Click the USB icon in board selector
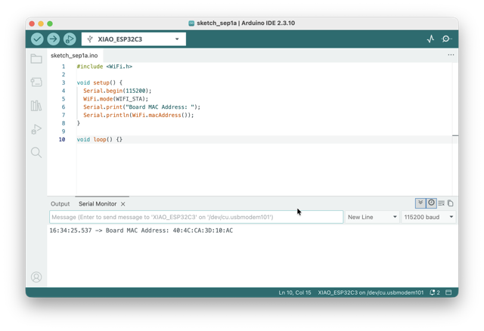Screen dimensions: 484x331 90,39
